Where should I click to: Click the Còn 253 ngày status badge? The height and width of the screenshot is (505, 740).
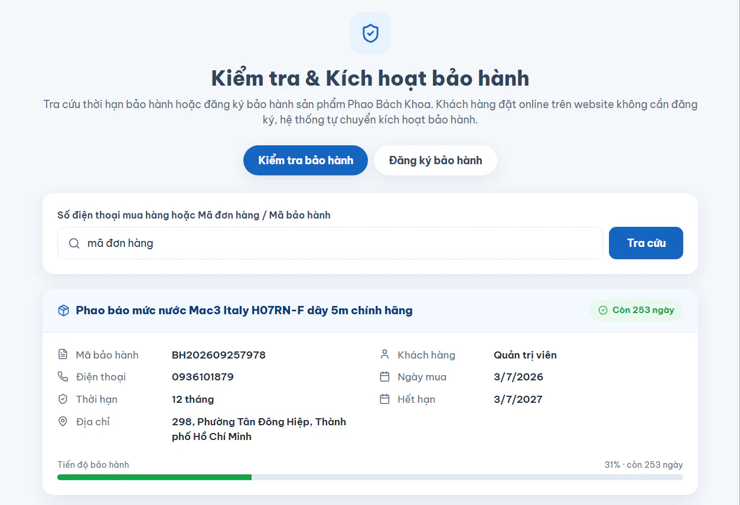click(x=636, y=310)
